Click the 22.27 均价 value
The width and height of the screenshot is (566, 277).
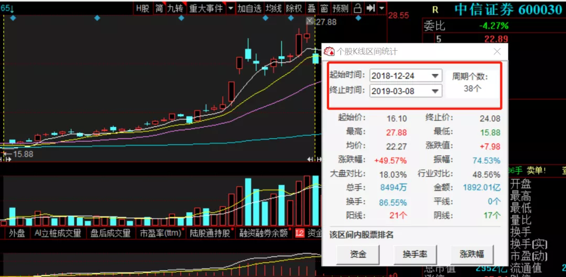coord(396,146)
